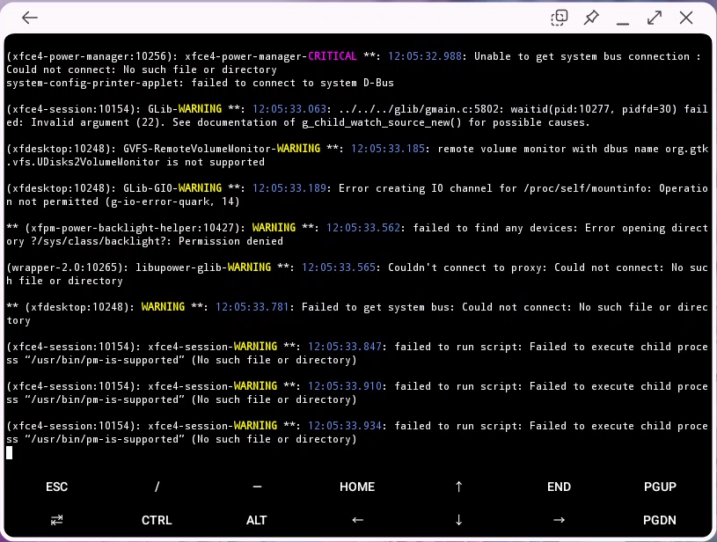Screen dimensions: 717x542
Task: Expand the window to fullscreen
Action: tap(655, 18)
